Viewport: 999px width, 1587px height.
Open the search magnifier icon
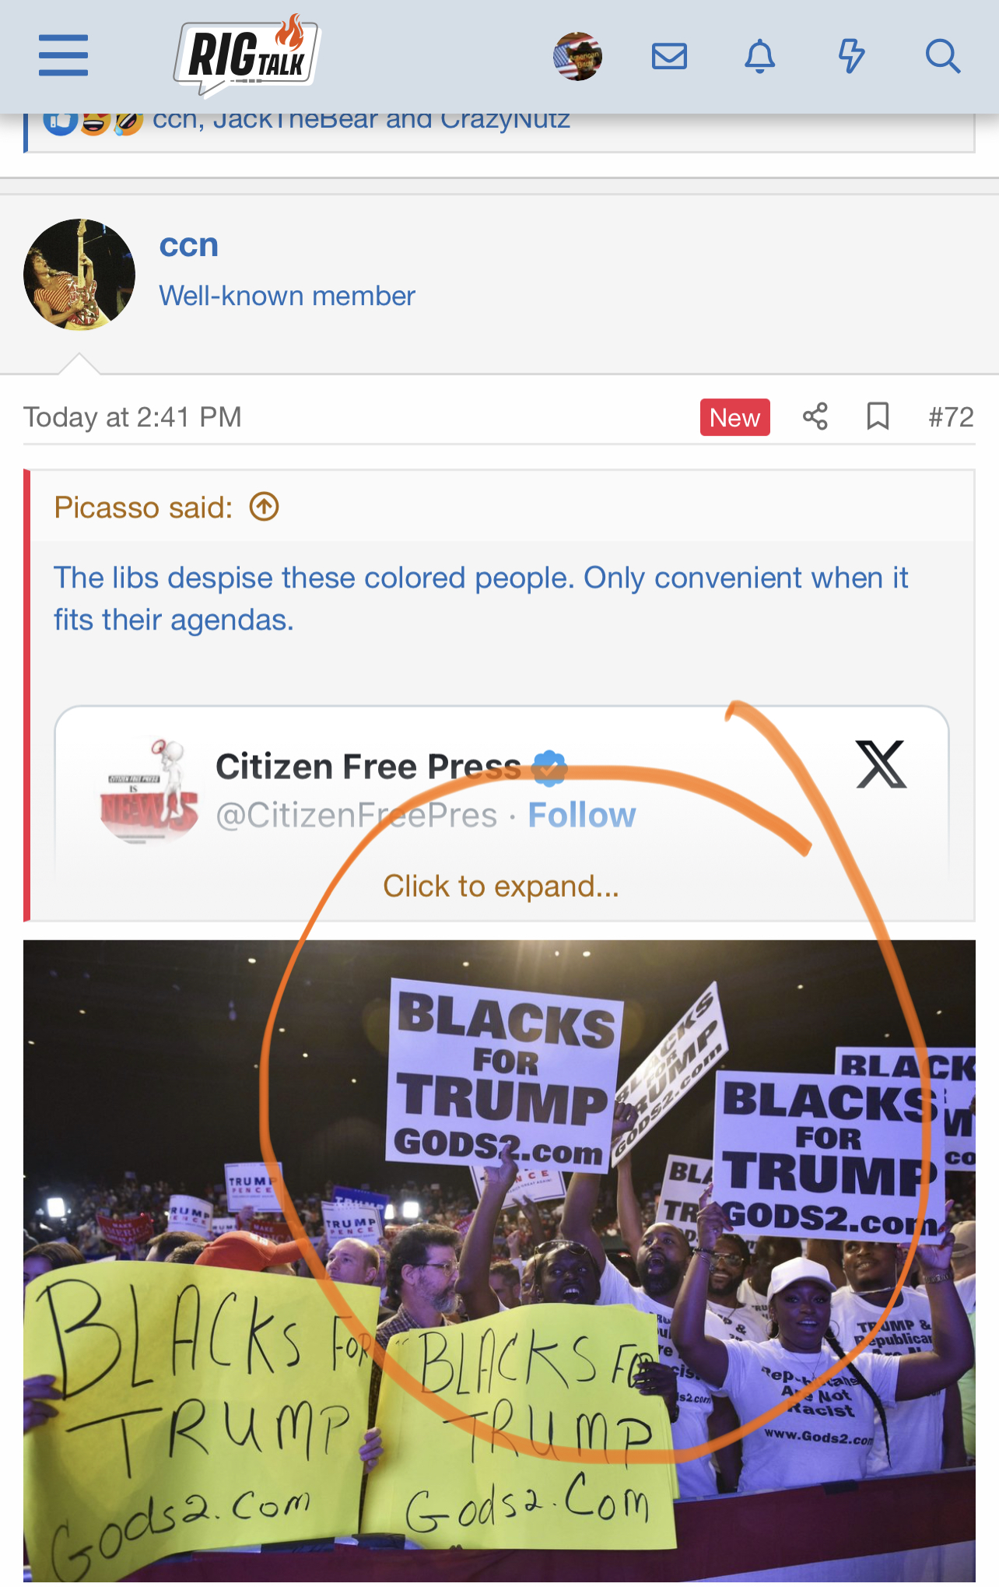(x=943, y=56)
